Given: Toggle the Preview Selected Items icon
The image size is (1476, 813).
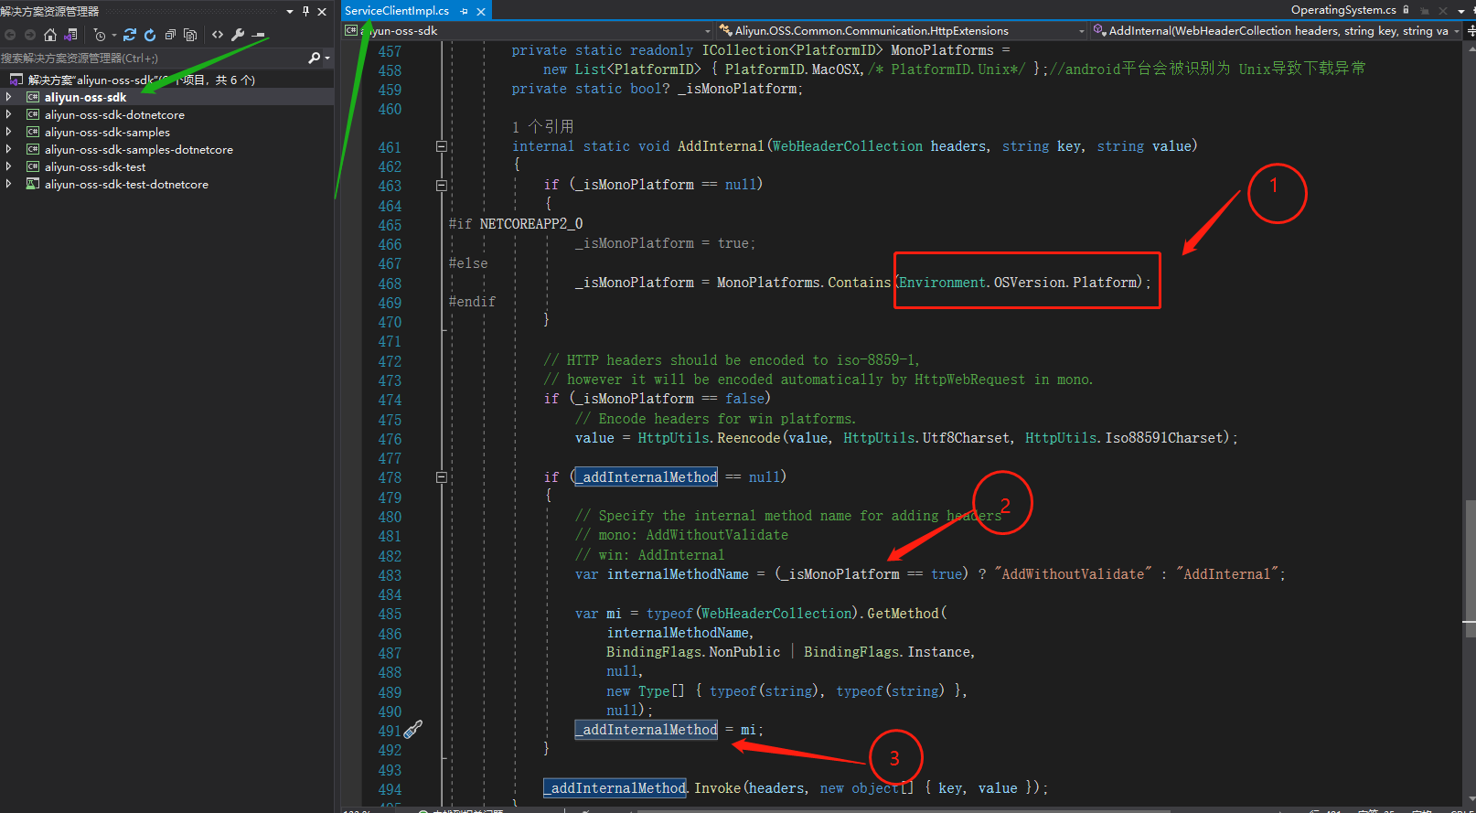Looking at the screenshot, I should click(259, 35).
